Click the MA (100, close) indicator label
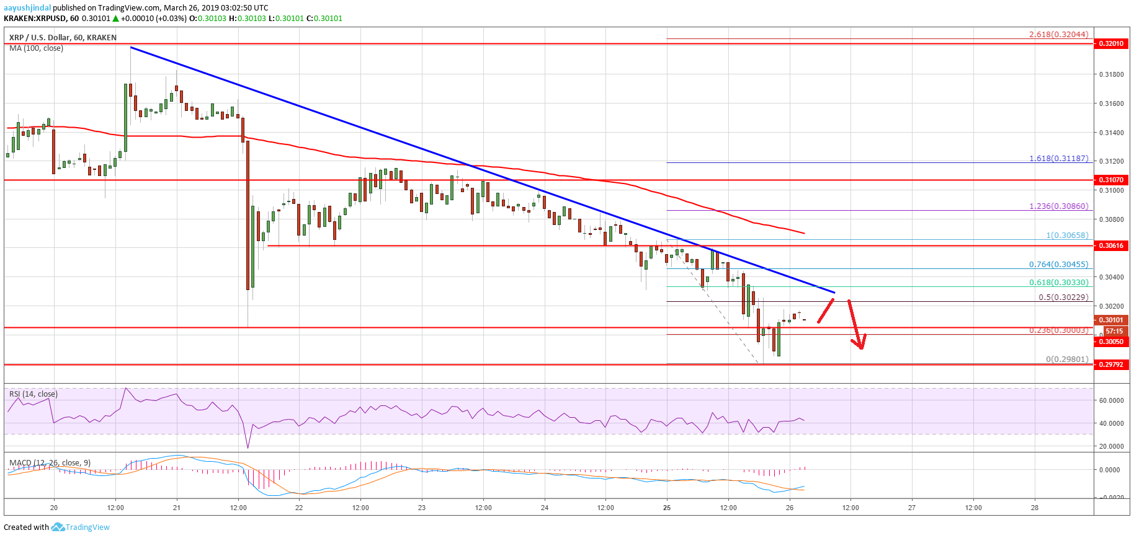This screenshot has height=538, width=1134. click(x=36, y=48)
